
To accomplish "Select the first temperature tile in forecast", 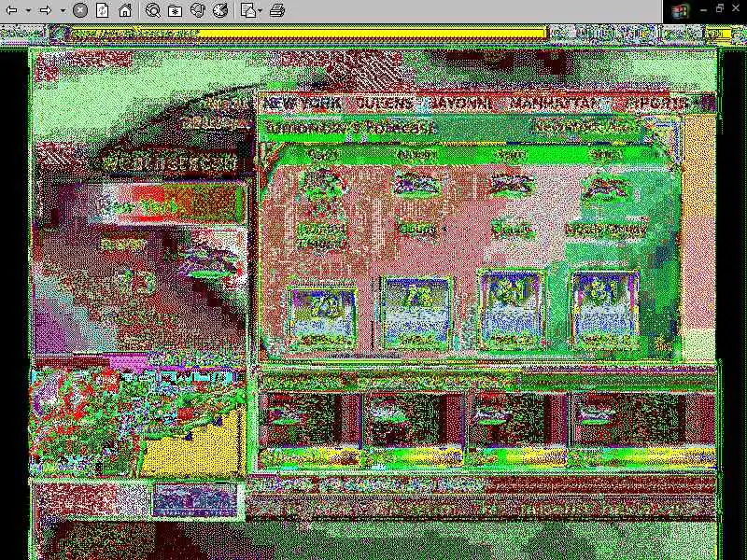I will [324, 316].
